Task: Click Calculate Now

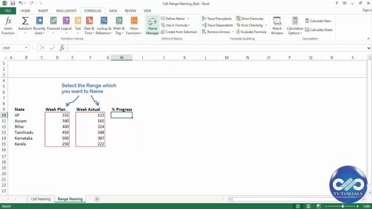Action: [x=318, y=21]
